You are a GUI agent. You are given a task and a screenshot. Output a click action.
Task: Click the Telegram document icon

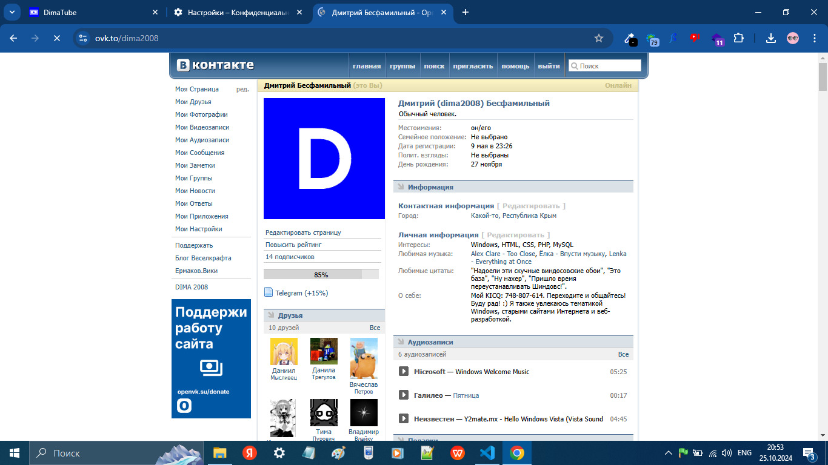pyautogui.click(x=269, y=292)
